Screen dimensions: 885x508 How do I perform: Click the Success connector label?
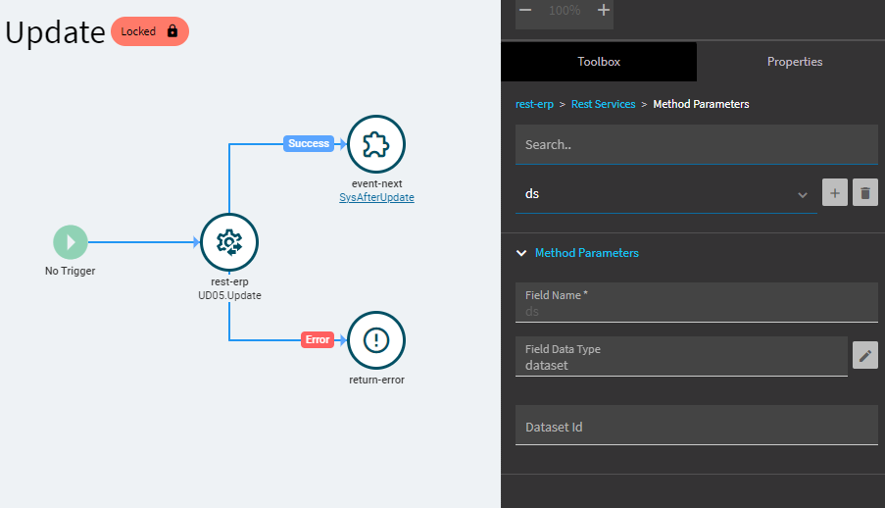coord(309,143)
